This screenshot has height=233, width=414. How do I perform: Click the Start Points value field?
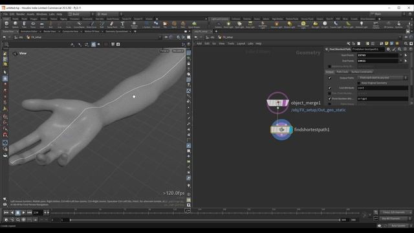point(378,55)
